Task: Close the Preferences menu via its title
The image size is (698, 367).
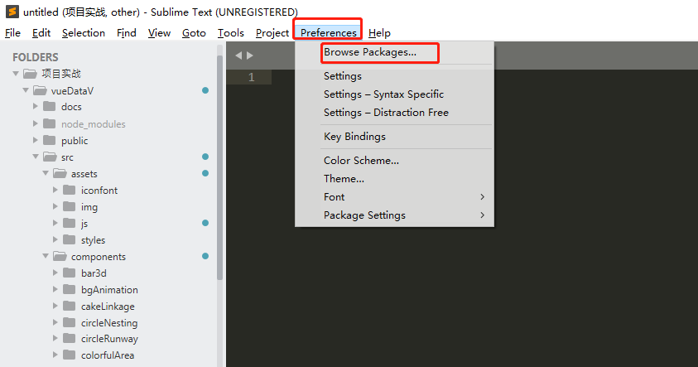Action: [329, 33]
